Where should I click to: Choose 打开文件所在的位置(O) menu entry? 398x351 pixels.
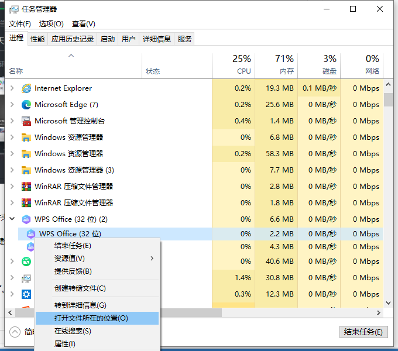97,318
